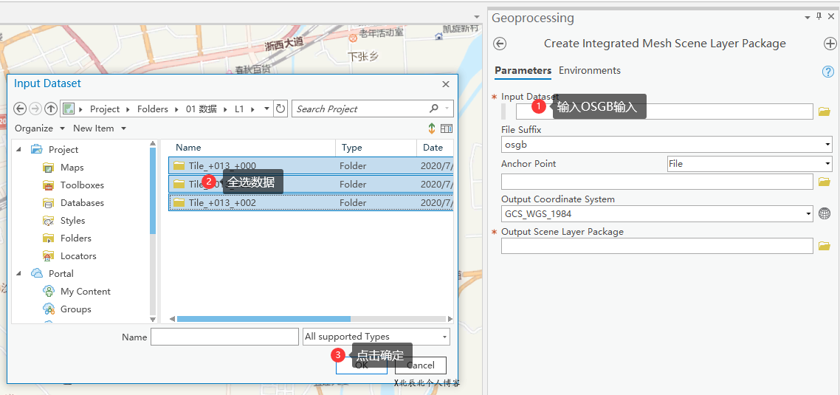The width and height of the screenshot is (840, 395).
Task: Click the sort order icon in dialog
Action: pos(432,128)
